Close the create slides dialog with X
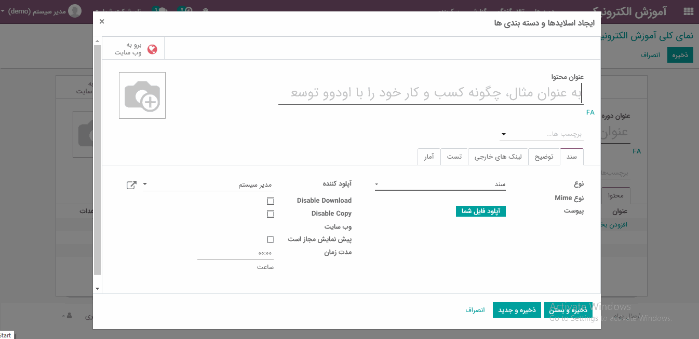 [x=102, y=21]
